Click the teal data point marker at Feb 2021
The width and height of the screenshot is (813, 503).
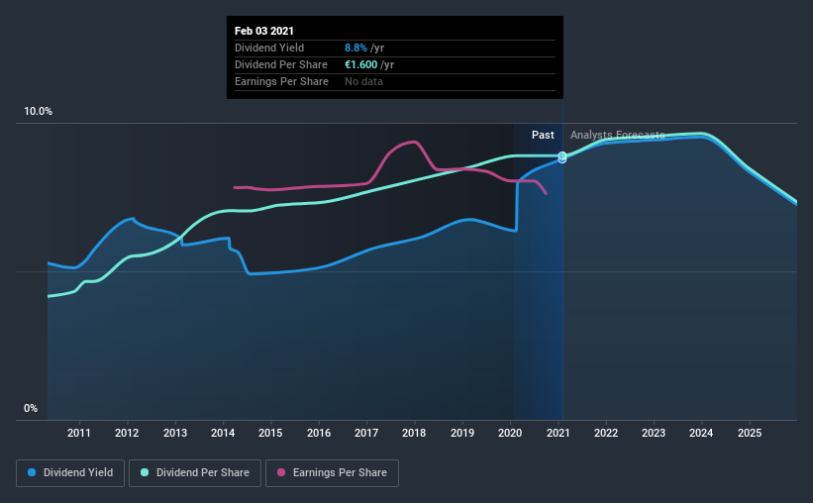[x=562, y=155]
